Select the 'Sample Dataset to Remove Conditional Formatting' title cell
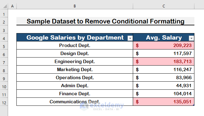The height and width of the screenshot is (116, 204). pyautogui.click(x=105, y=21)
